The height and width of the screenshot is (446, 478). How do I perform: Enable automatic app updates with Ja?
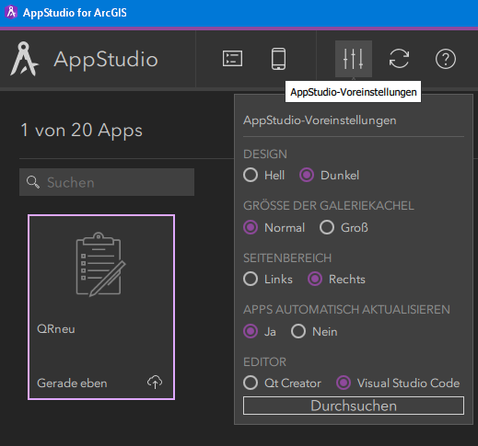251,331
